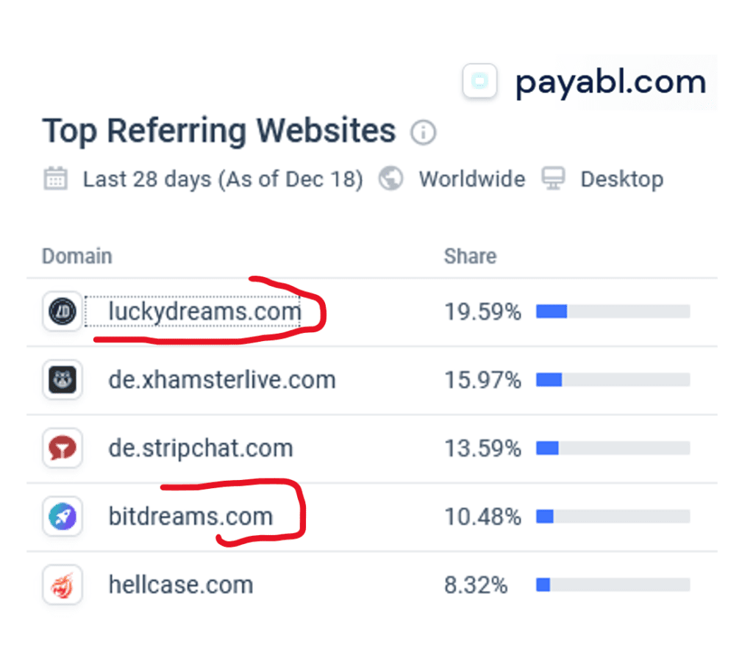Image resolution: width=753 pixels, height=655 pixels.
Task: Click the 19.59% share progress bar
Action: 613,312
